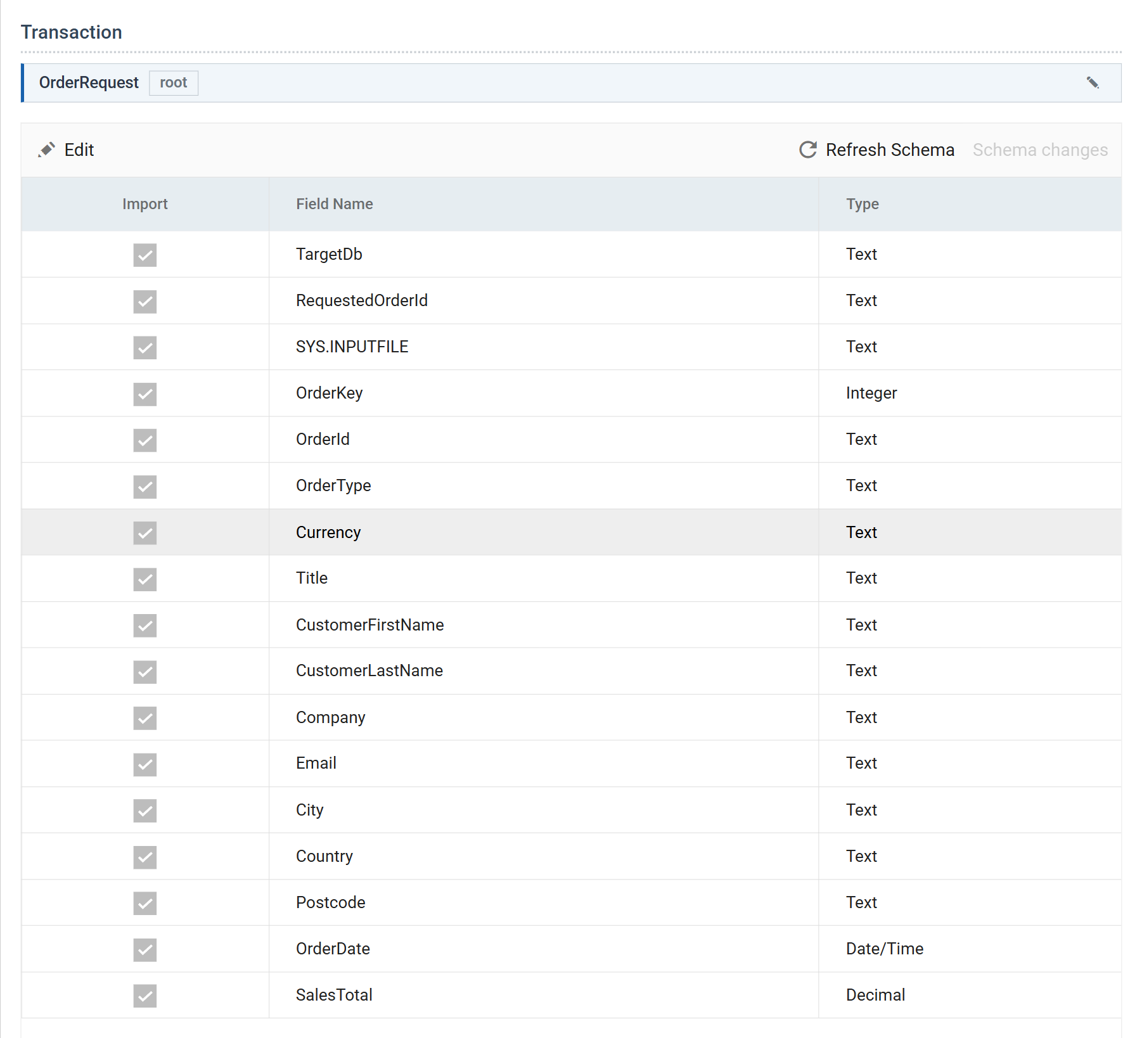Select the CustomerLastName field name
This screenshot has height=1038, width=1142.
click(369, 670)
